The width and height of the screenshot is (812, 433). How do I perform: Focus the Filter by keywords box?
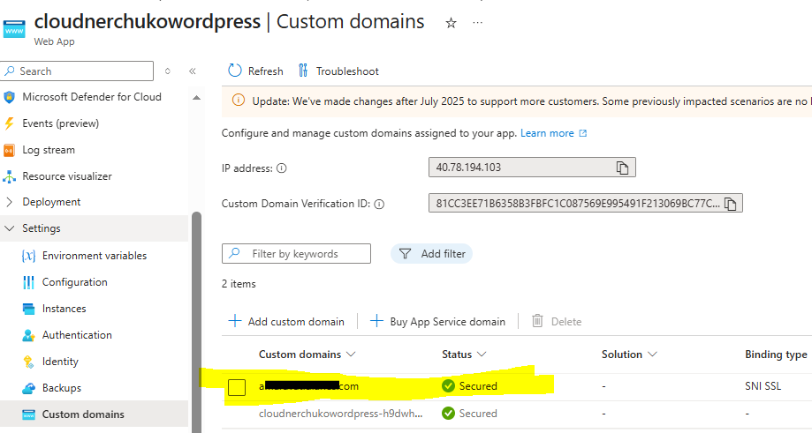click(x=296, y=254)
